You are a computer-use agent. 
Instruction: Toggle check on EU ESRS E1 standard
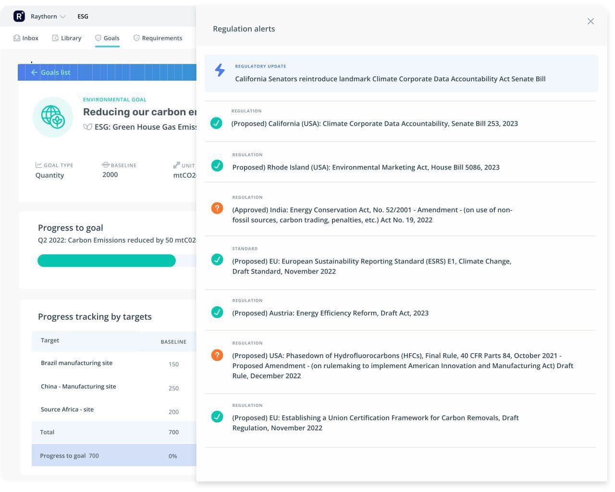coord(217,260)
